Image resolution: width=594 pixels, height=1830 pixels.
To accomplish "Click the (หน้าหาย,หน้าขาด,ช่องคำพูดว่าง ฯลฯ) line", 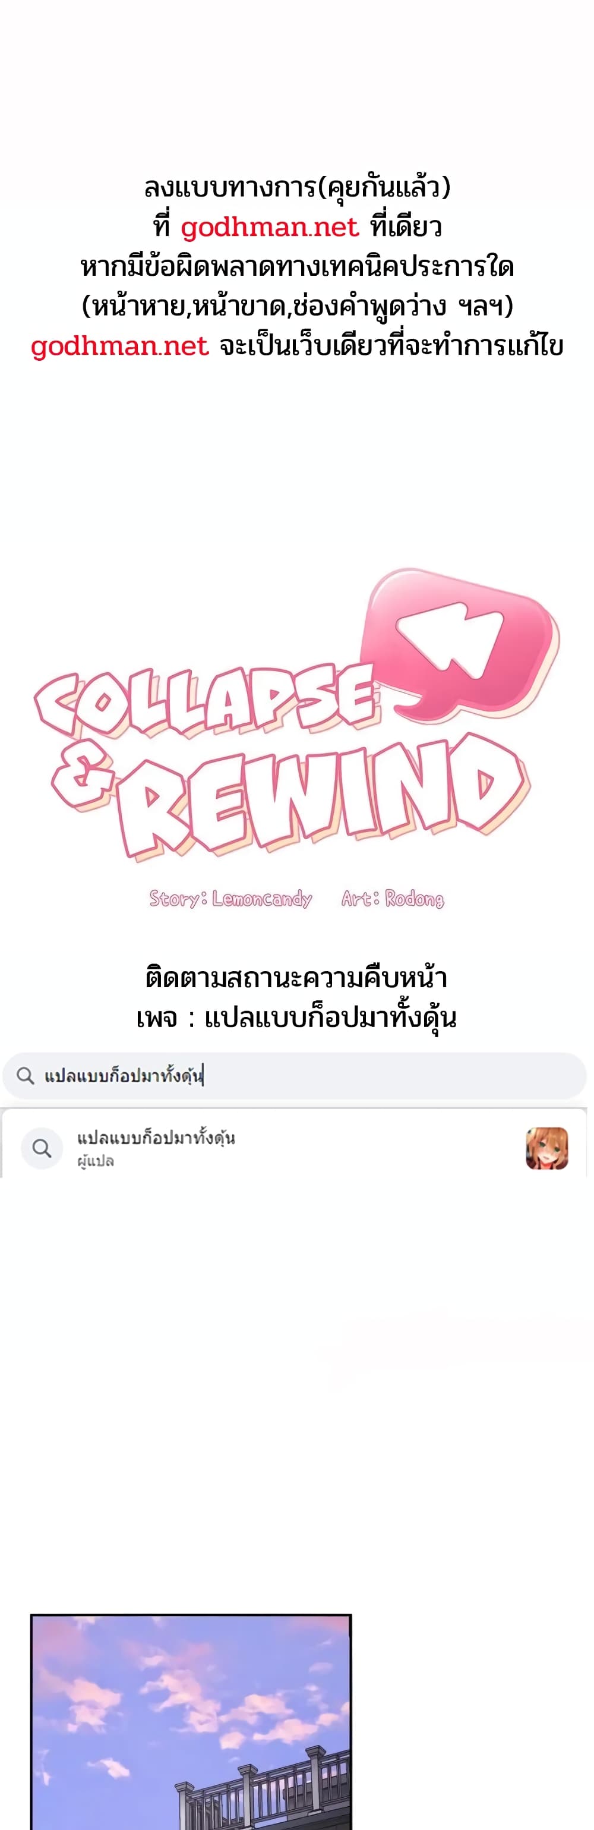I will 298,306.
